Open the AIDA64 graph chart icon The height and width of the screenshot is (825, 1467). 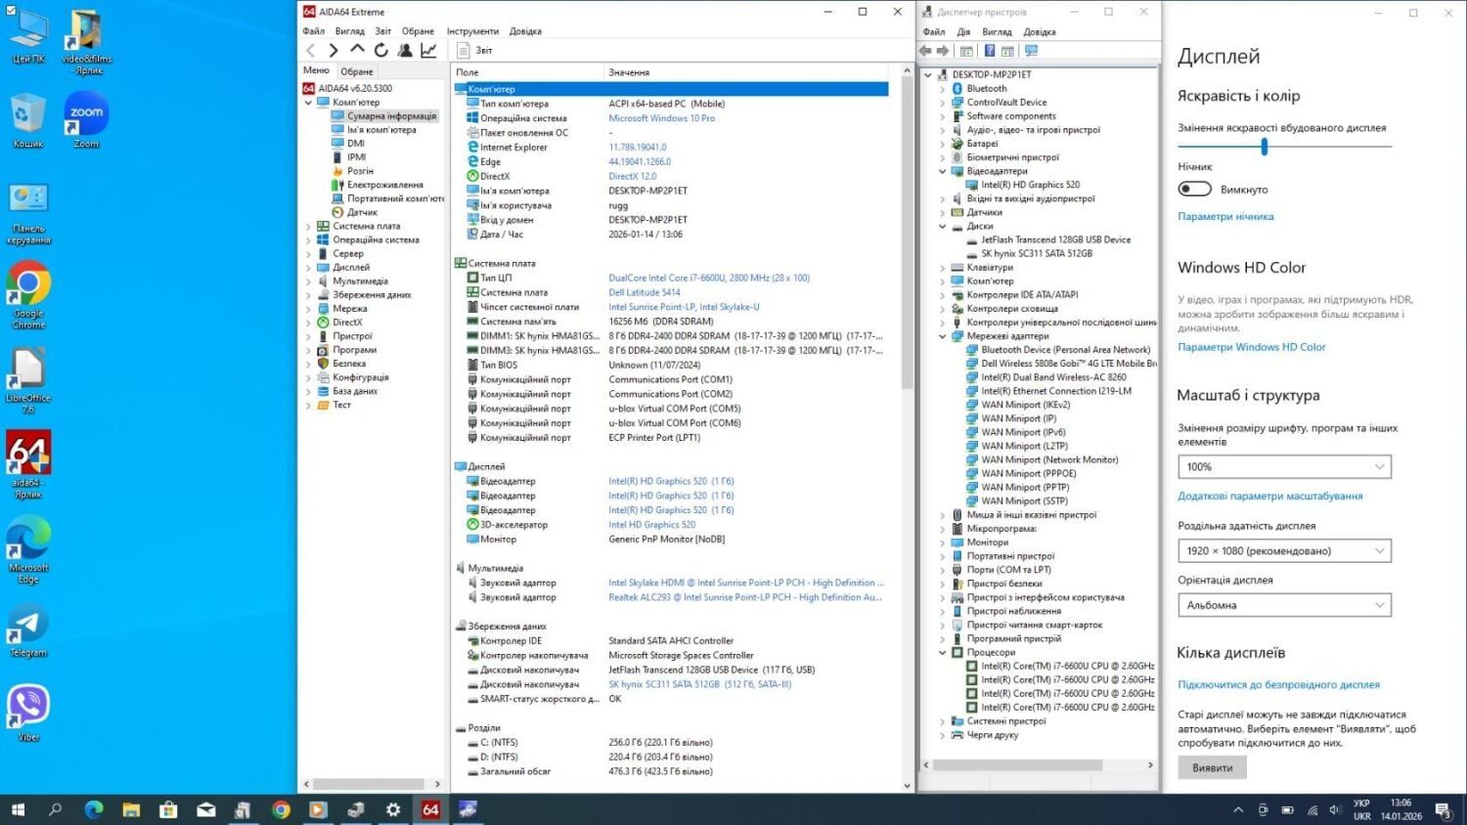[x=428, y=50]
